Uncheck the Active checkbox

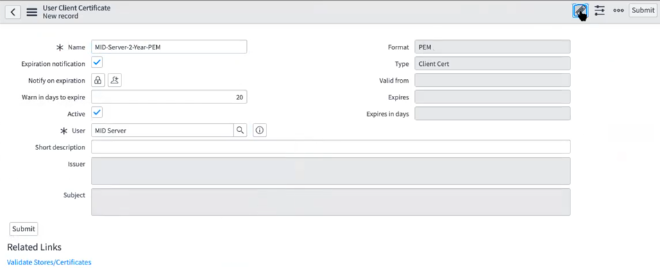pyautogui.click(x=96, y=112)
